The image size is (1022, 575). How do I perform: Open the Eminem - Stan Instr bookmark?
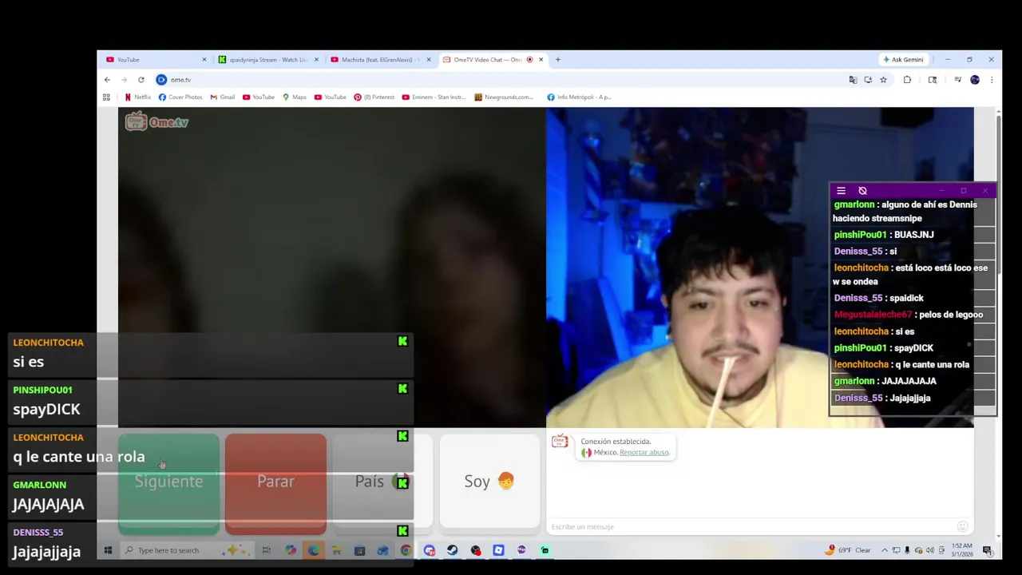[434, 97]
